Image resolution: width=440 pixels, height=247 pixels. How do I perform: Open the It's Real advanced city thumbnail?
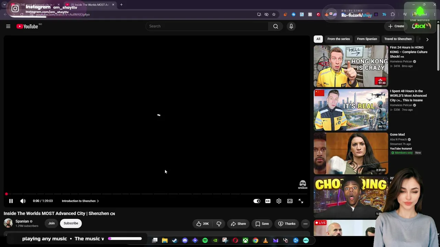pos(351,110)
